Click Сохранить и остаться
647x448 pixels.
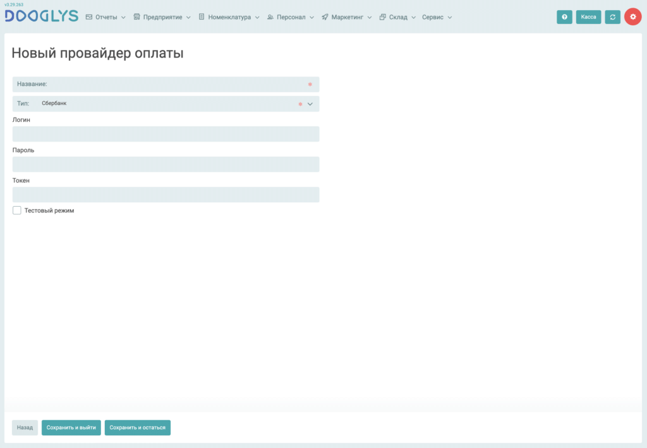137,427
